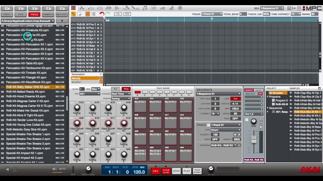Open the sample record microphone icon
The width and height of the screenshot is (323, 181).
pos(127,8)
